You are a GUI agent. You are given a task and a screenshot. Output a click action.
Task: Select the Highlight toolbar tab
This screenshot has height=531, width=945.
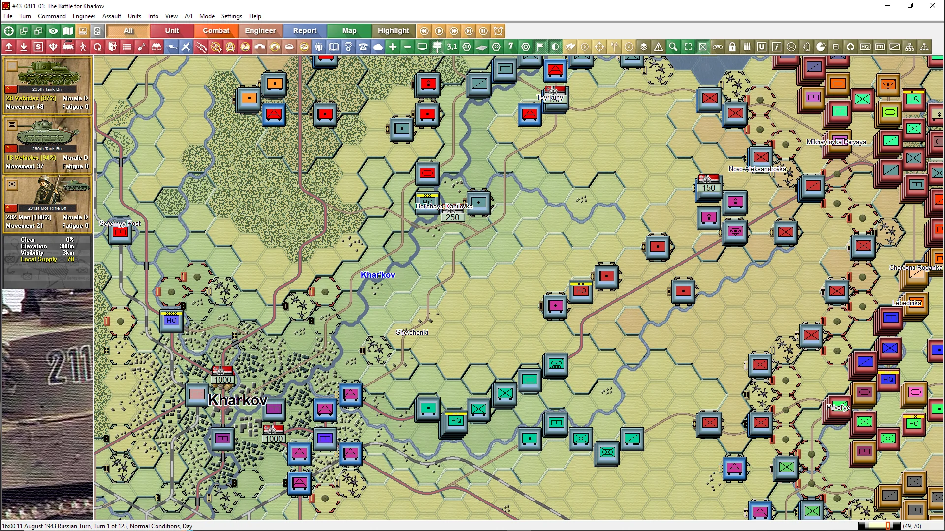pyautogui.click(x=393, y=30)
